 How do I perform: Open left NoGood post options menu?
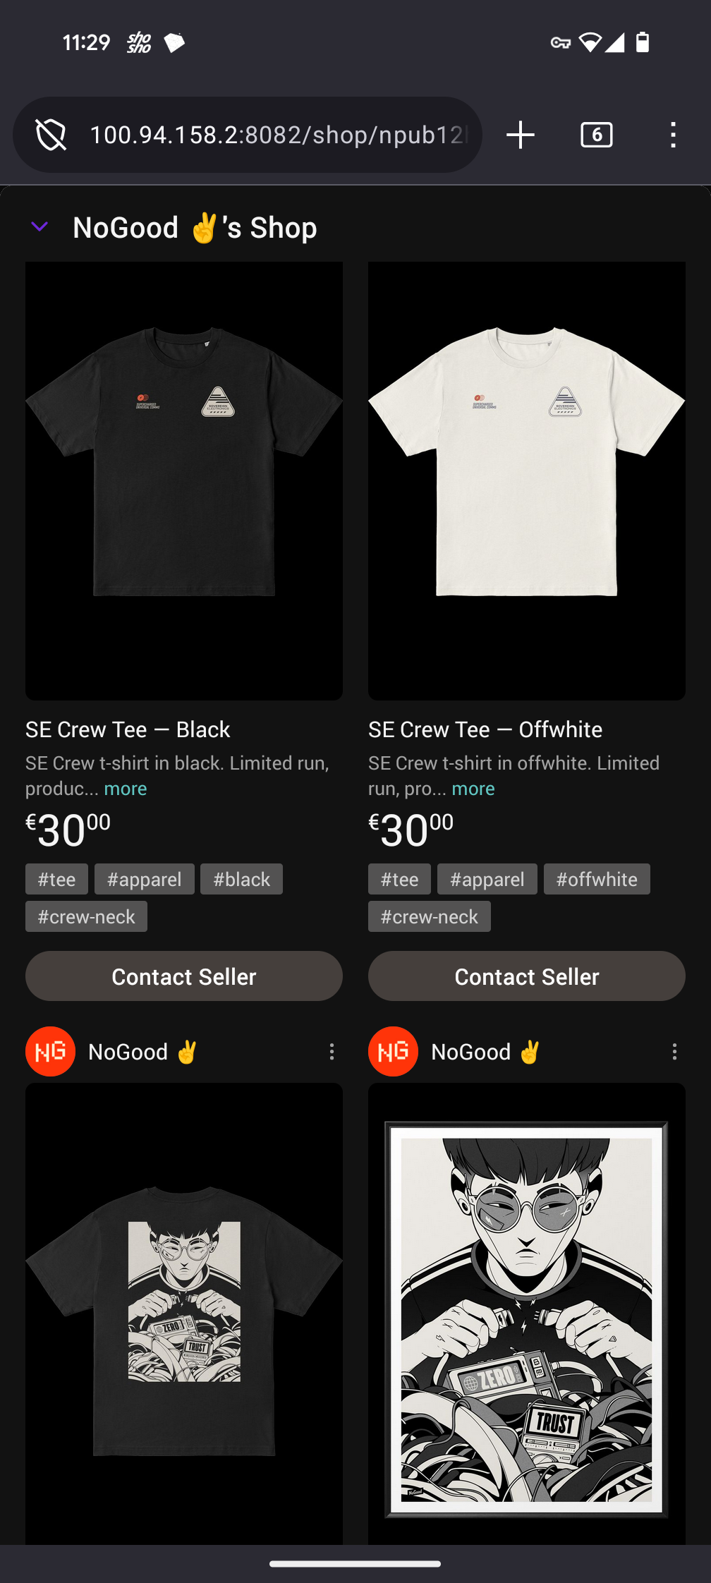pyautogui.click(x=332, y=1052)
